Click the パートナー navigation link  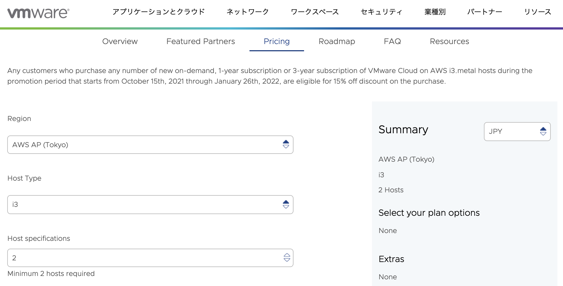coord(485,12)
